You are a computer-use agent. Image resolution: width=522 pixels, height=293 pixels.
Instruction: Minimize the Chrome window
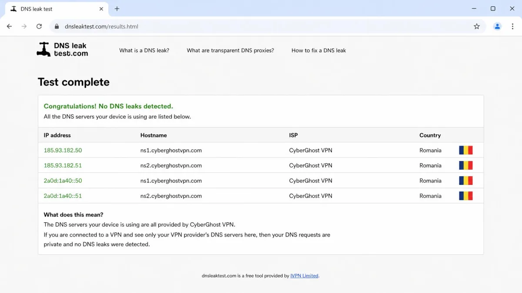click(474, 9)
